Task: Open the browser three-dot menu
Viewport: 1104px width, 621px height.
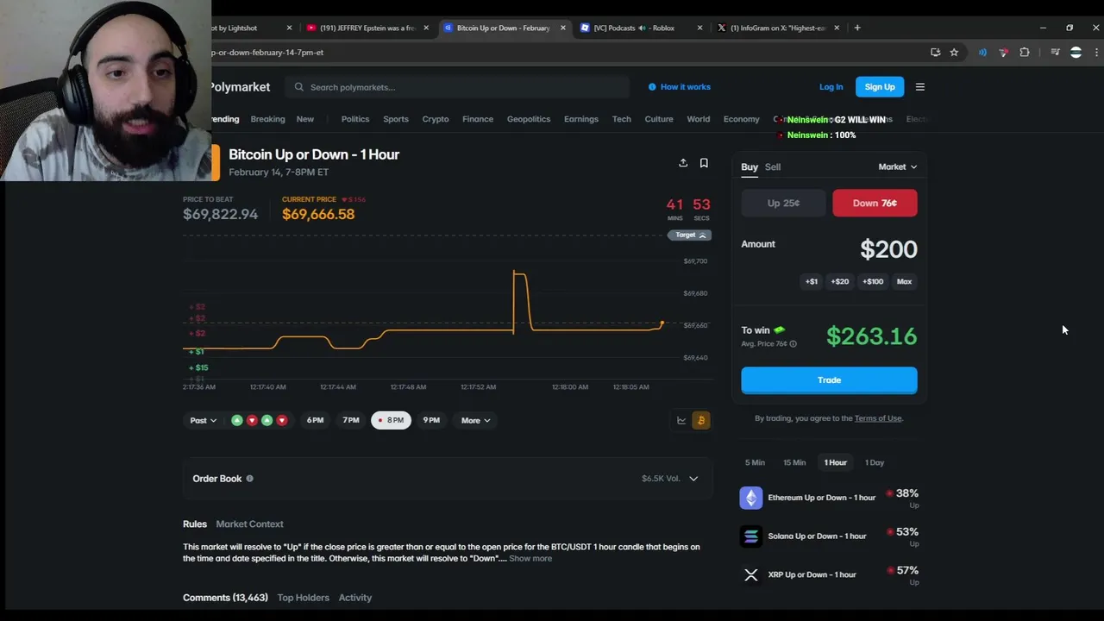Action: coord(1096,53)
